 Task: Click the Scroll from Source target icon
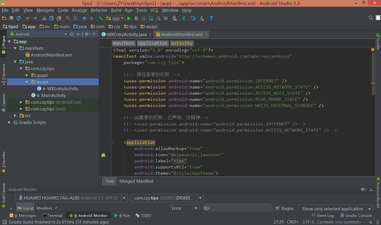click(x=72, y=34)
